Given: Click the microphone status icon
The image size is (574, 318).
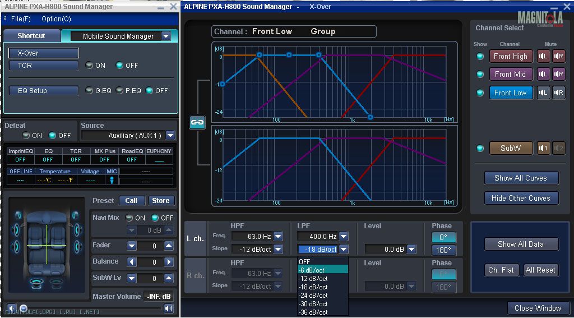Looking at the screenshot, I should [x=112, y=181].
